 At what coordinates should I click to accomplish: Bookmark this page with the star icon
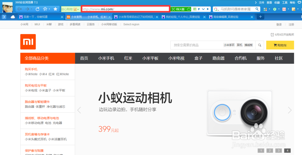tap(55, 9)
